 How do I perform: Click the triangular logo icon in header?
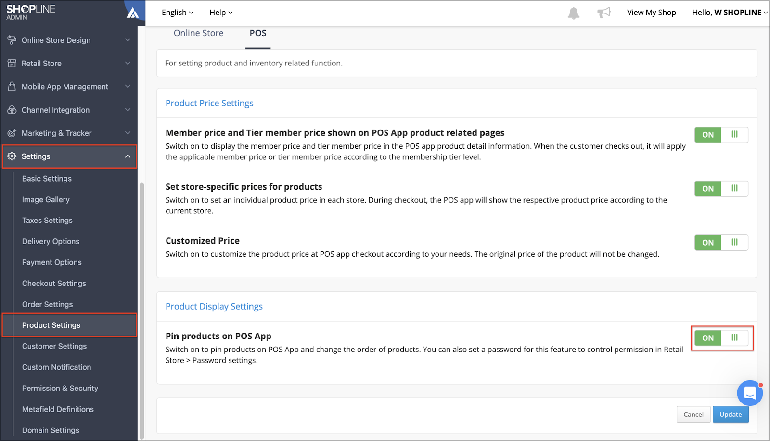pos(133,13)
